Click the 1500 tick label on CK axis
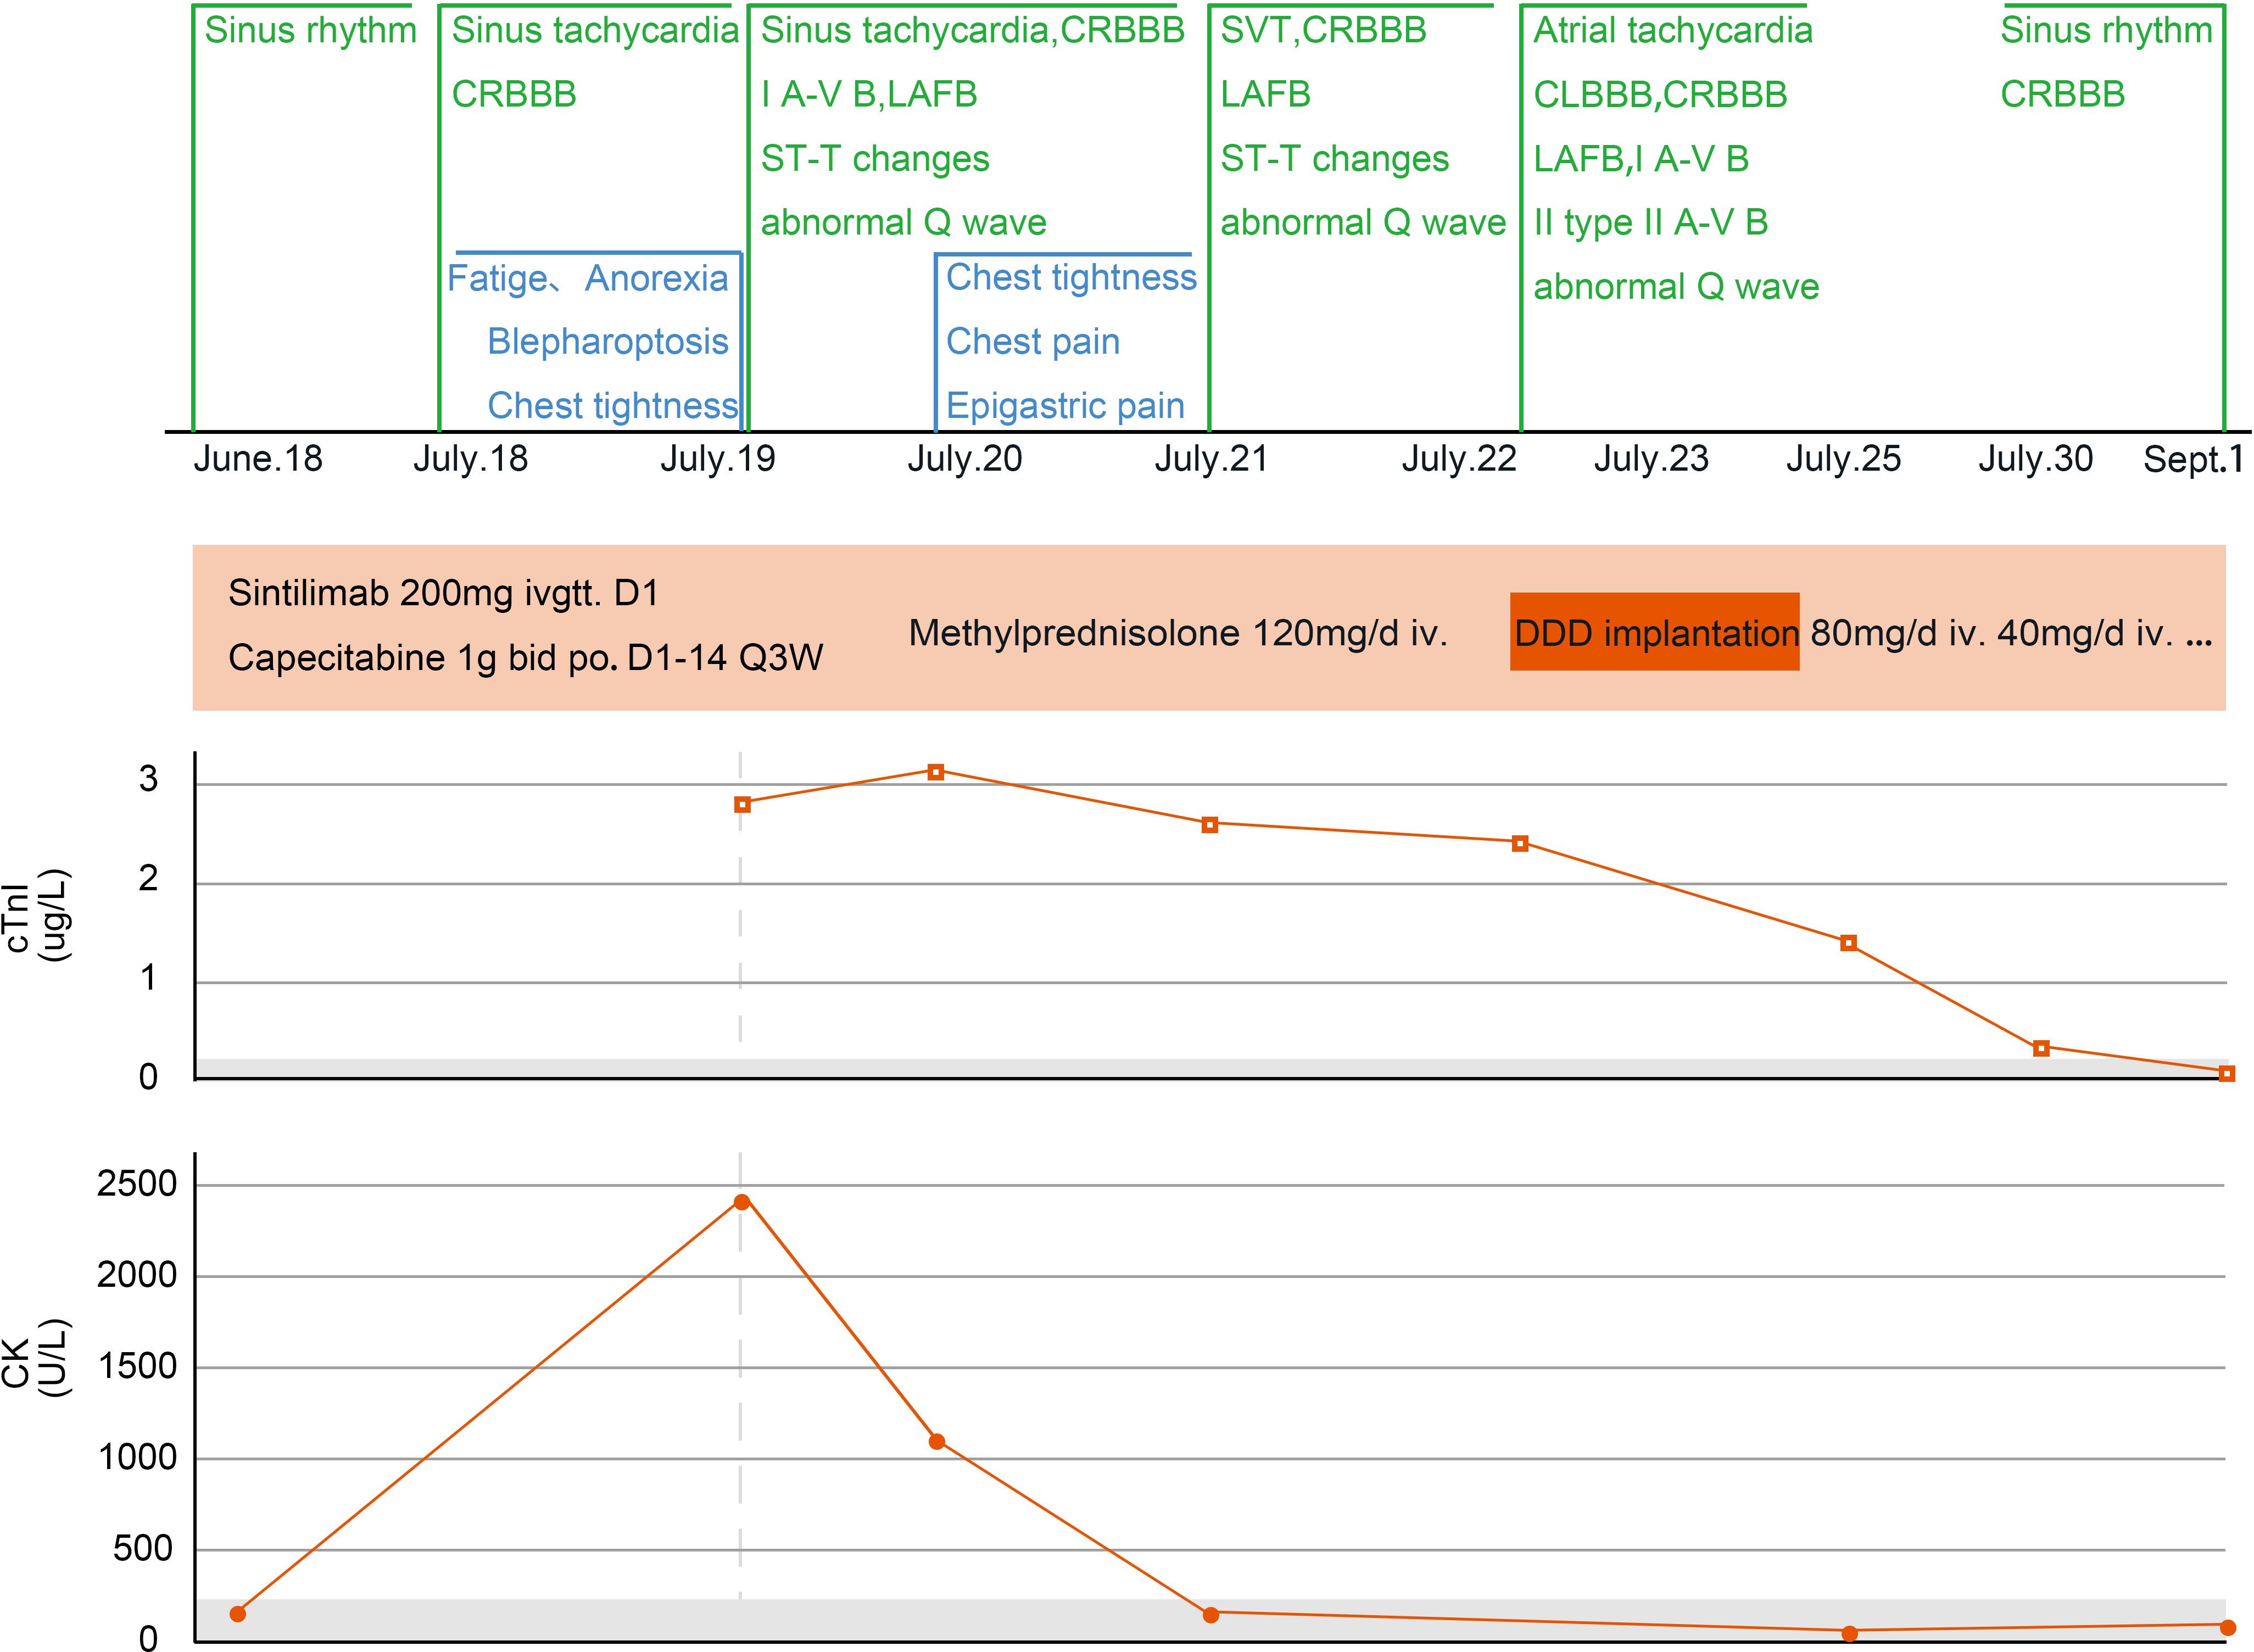Viewport: 2254px width, 1652px height. coord(137,1367)
